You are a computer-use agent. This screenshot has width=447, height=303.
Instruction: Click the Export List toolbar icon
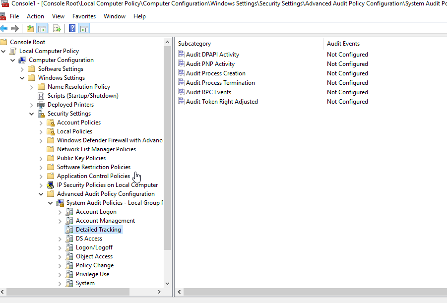57,28
